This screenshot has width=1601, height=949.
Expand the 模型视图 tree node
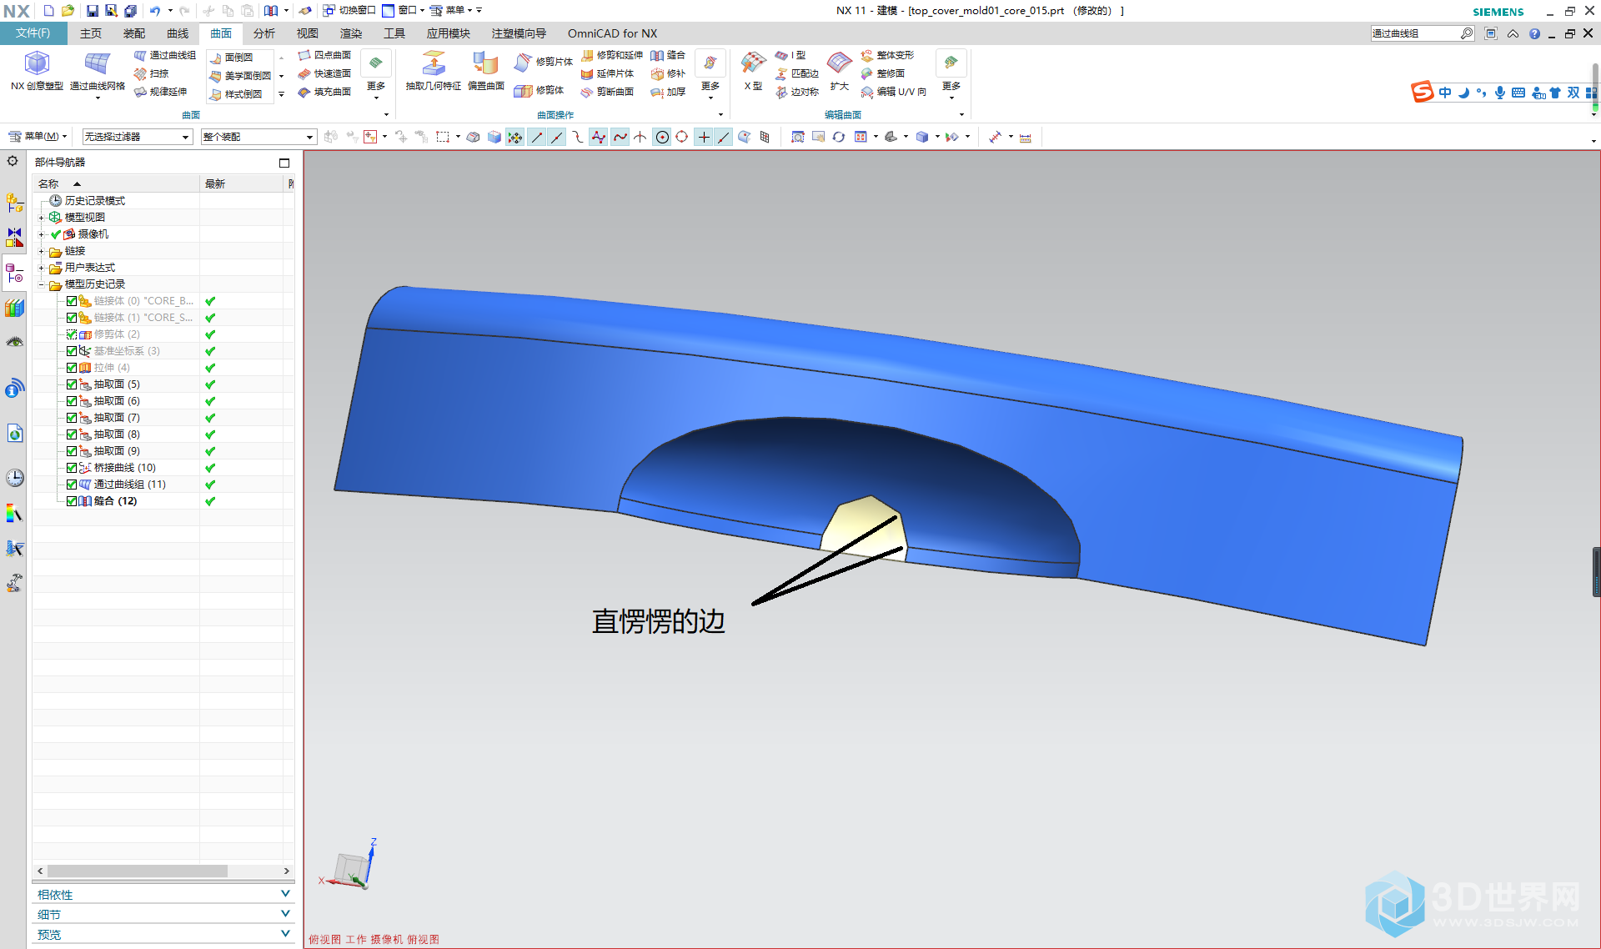click(x=41, y=218)
